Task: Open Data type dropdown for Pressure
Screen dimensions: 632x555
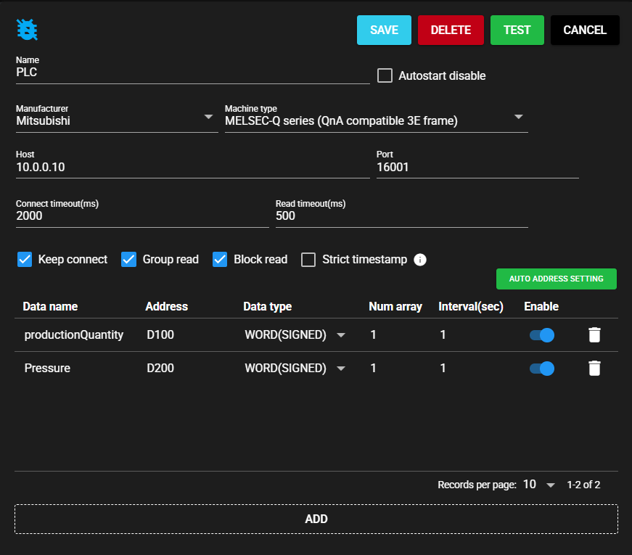Action: [294, 368]
